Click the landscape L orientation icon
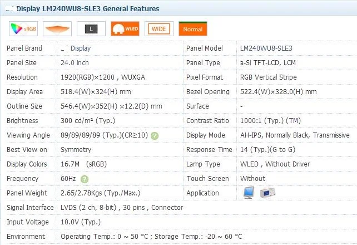 [91, 29]
